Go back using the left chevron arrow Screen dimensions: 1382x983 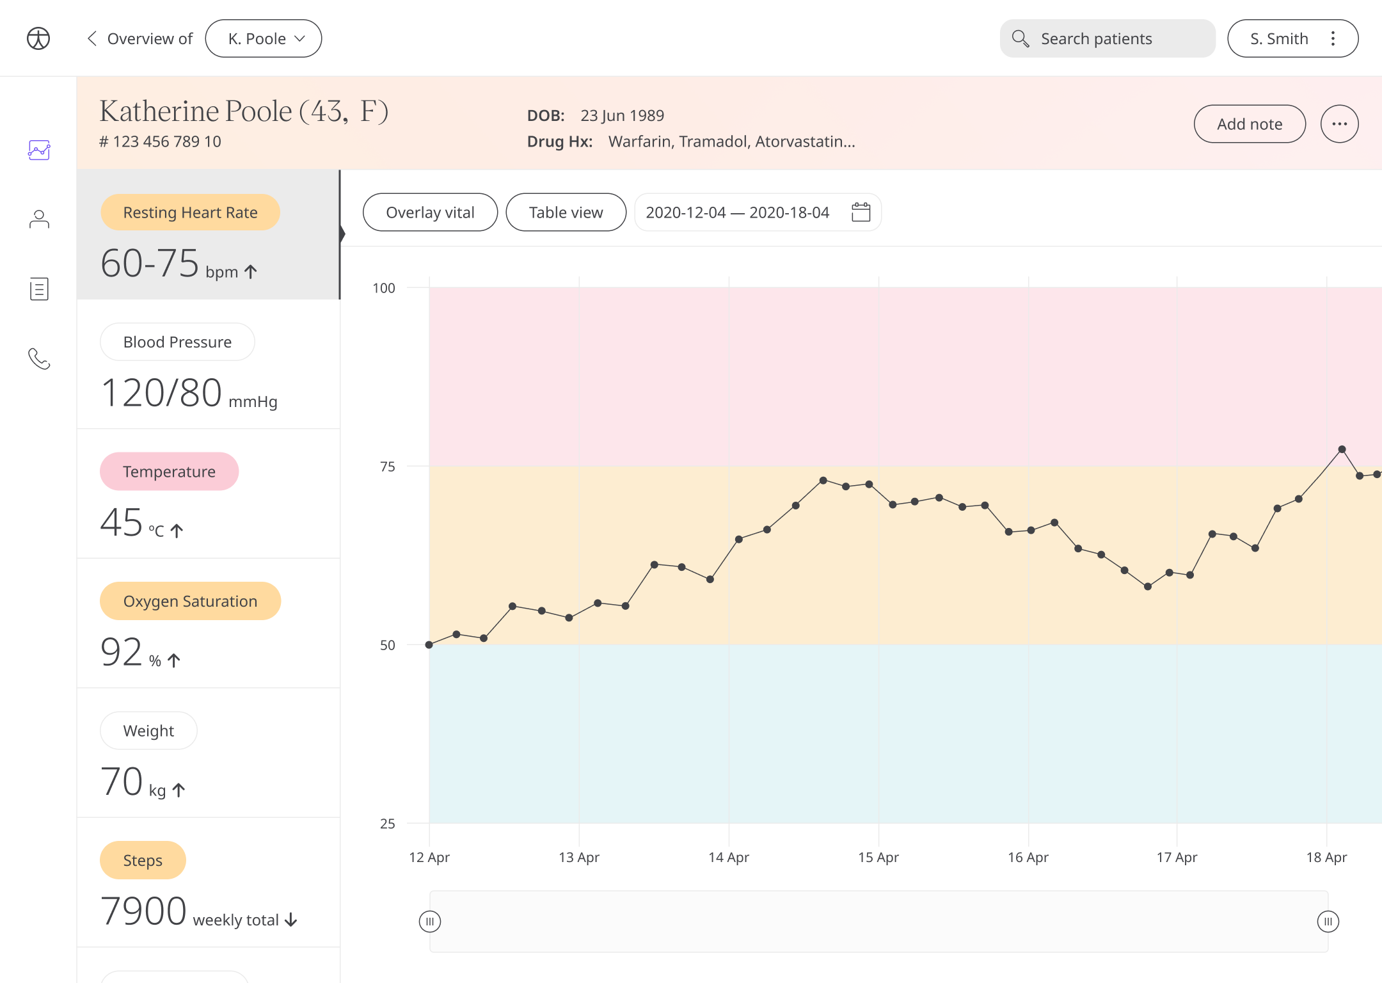coord(92,38)
